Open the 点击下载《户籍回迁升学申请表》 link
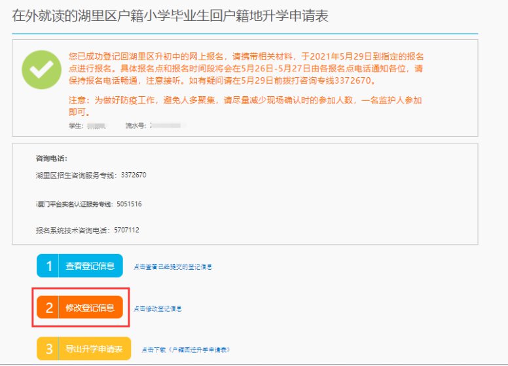Screen dimensions: 508x366 click(x=186, y=350)
